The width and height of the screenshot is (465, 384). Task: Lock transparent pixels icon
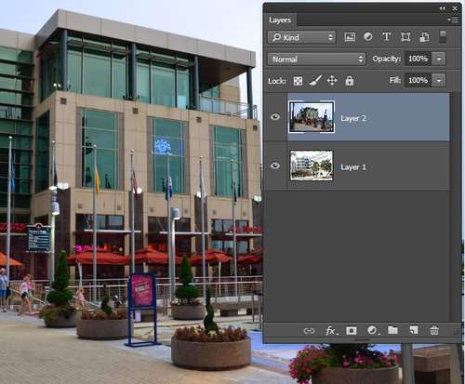[x=298, y=81]
